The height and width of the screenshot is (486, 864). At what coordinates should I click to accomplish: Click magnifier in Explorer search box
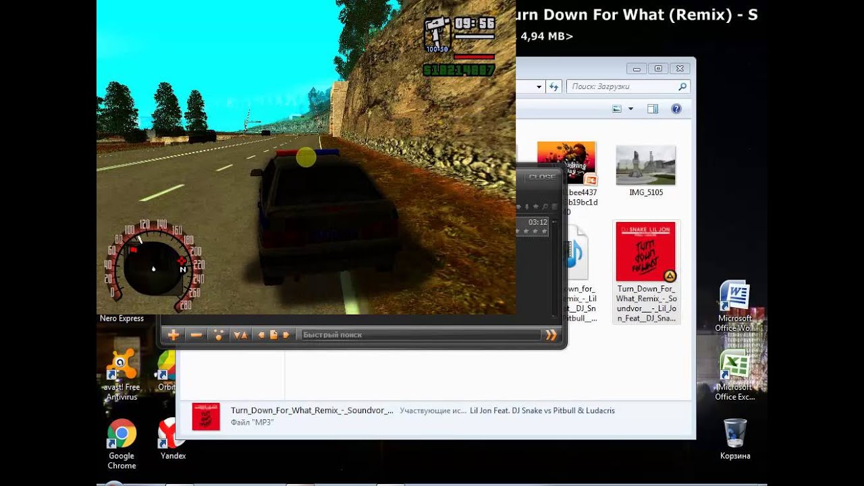point(682,86)
